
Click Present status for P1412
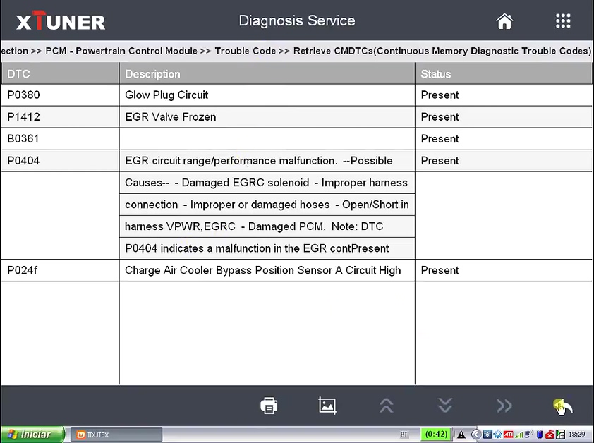point(440,116)
